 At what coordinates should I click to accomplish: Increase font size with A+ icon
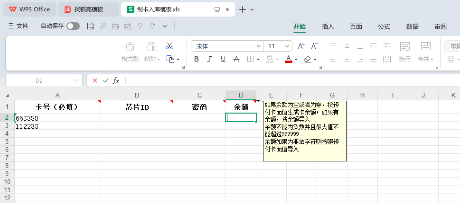pos(301,46)
